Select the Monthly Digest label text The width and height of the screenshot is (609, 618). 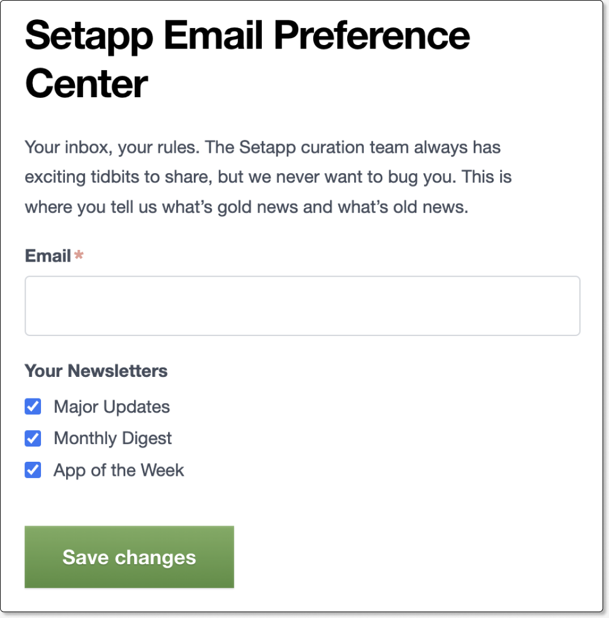tap(112, 438)
